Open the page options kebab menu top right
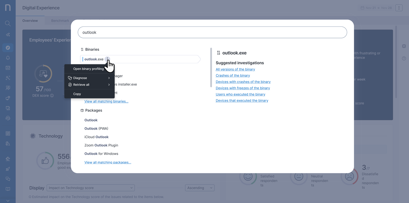Screen dimensions: 409x203 [x=399, y=8]
